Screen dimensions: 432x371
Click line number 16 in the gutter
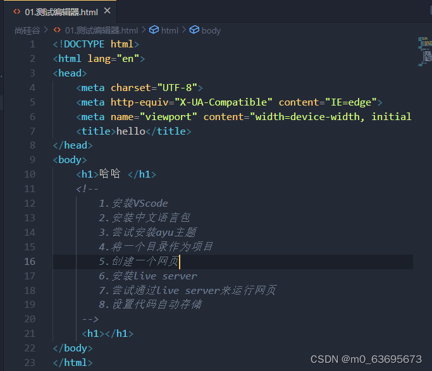30,261
